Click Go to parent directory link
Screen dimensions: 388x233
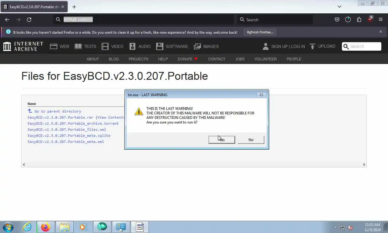click(58, 111)
